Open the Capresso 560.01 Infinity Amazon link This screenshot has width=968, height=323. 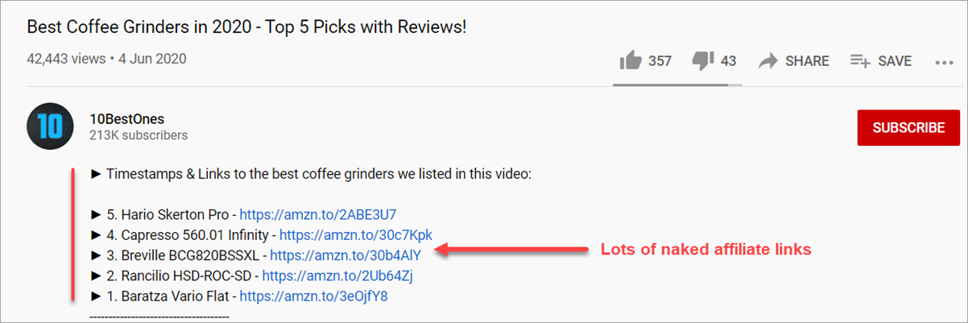click(x=356, y=234)
